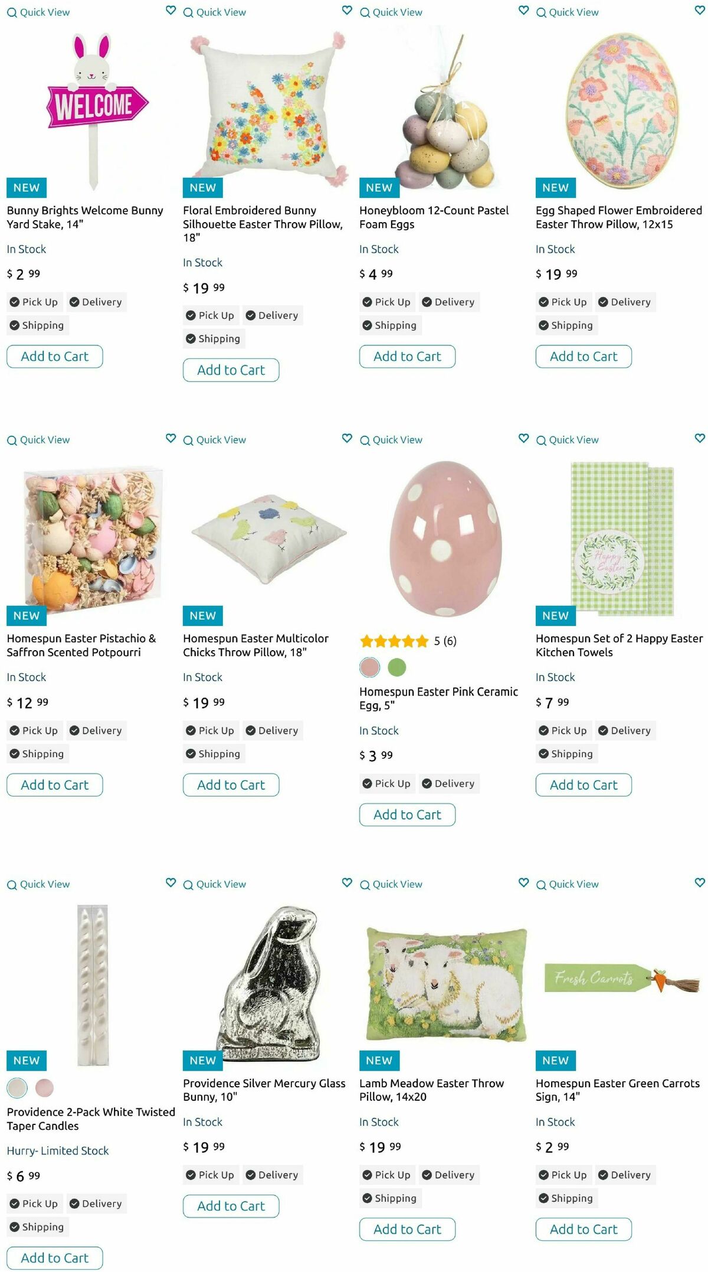This screenshot has height=1272, width=708.
Task: Click heart icon for Floral Embroidered Bunny Pillow
Action: 347,11
